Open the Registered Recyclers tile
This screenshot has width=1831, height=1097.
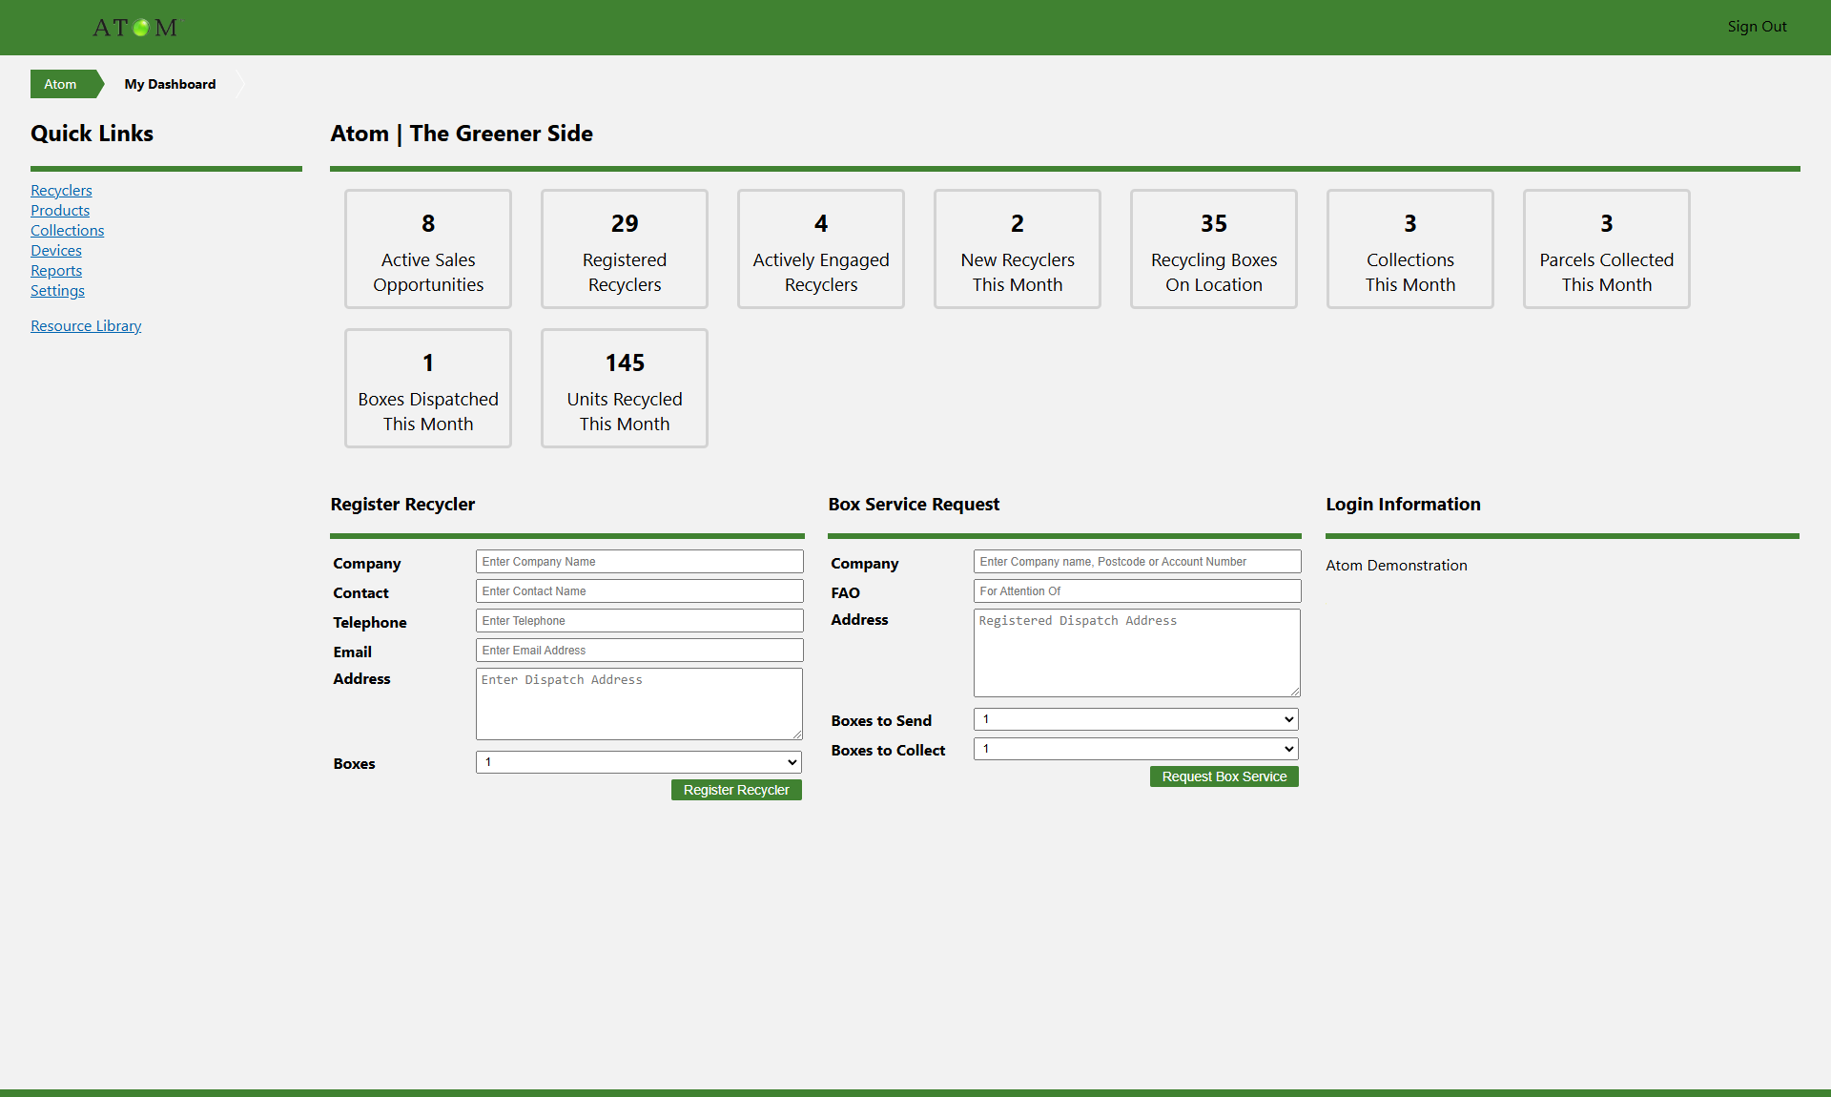(625, 249)
